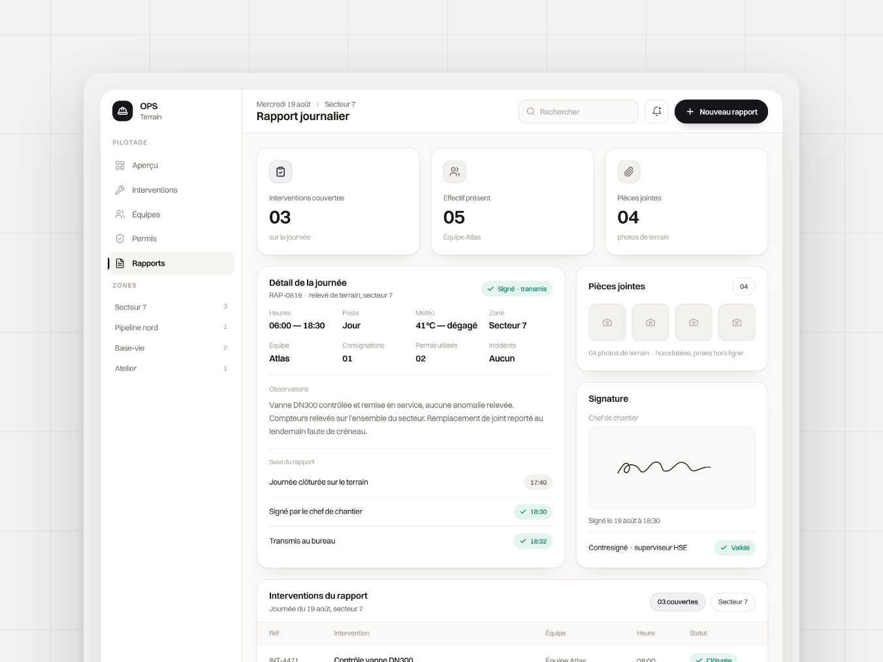Click the Mercredi 19 août breadcrumb
The height and width of the screenshot is (662, 883).
(283, 104)
